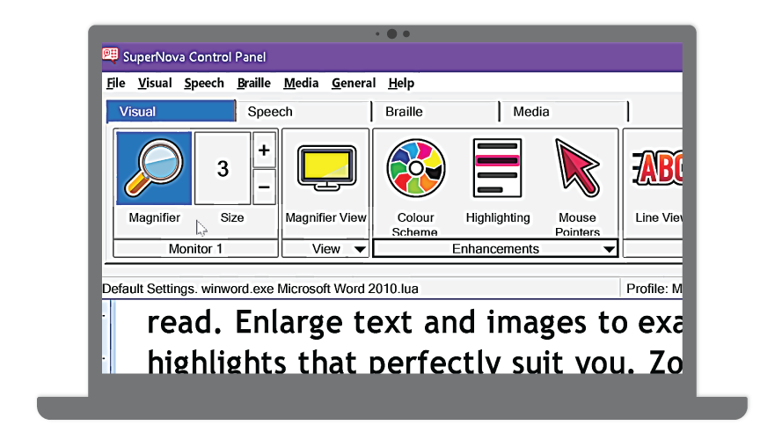
Task: Click the Profile status bar entry
Action: (x=654, y=289)
